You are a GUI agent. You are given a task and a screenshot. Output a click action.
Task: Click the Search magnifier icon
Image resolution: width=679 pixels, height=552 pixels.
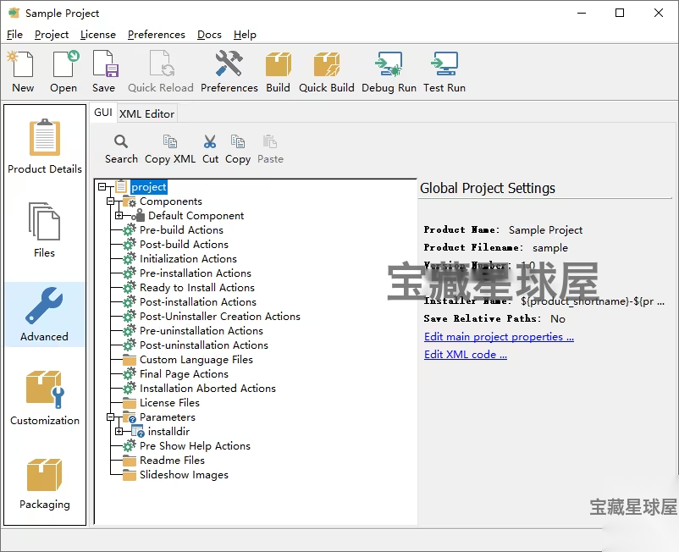click(121, 141)
